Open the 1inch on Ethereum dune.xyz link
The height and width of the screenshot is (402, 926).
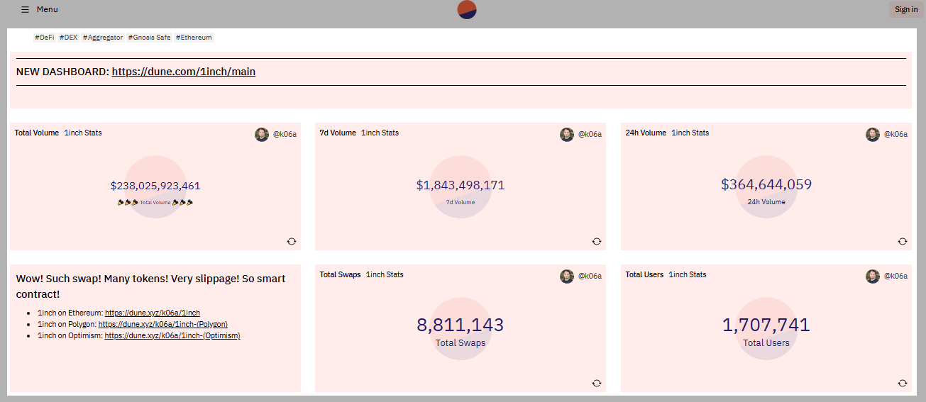click(153, 313)
